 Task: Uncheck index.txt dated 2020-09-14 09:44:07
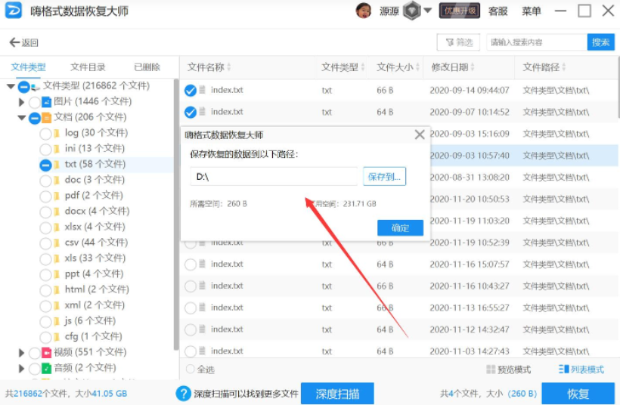(191, 91)
